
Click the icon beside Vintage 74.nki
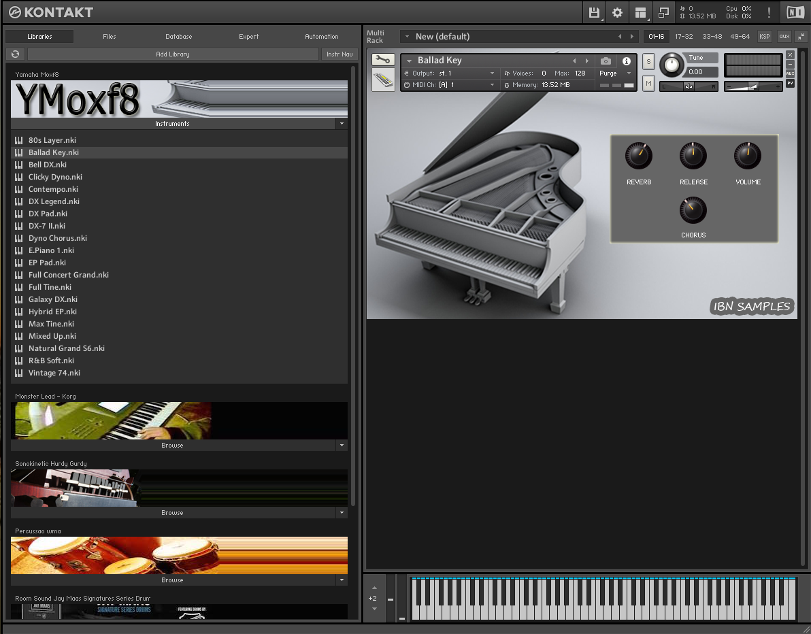coord(18,373)
